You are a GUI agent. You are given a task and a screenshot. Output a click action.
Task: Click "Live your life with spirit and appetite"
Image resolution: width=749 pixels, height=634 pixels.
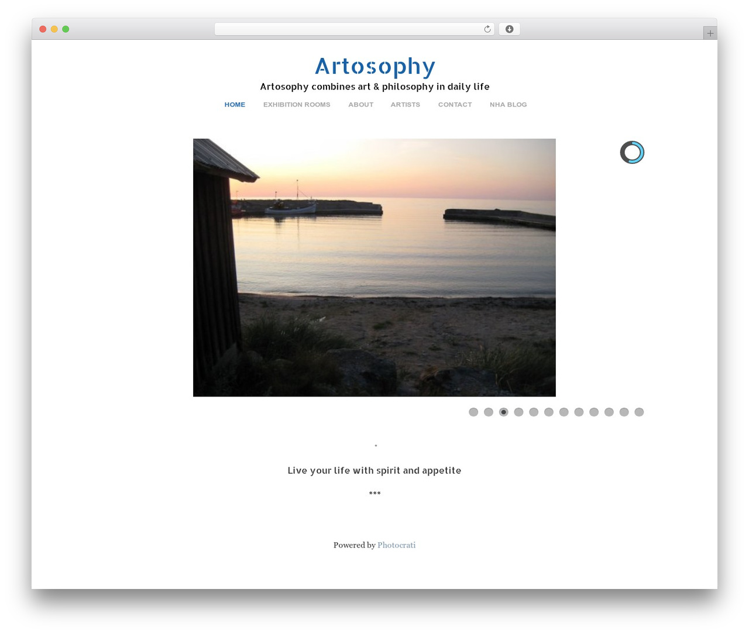[374, 470]
